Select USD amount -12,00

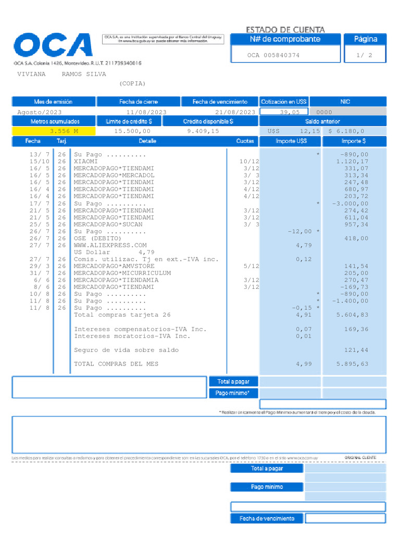coord(299,232)
